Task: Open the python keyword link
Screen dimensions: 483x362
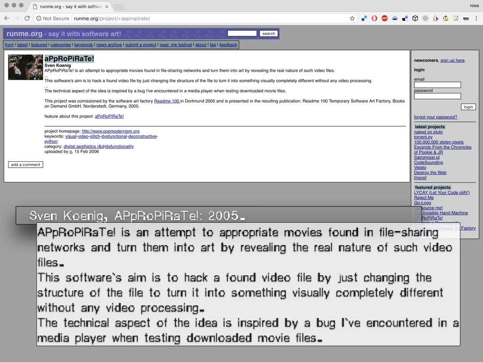Action: (51, 141)
